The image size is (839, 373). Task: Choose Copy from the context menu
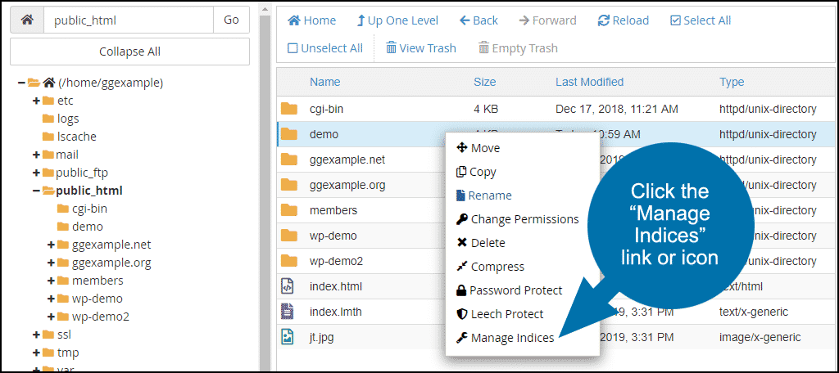pos(476,172)
